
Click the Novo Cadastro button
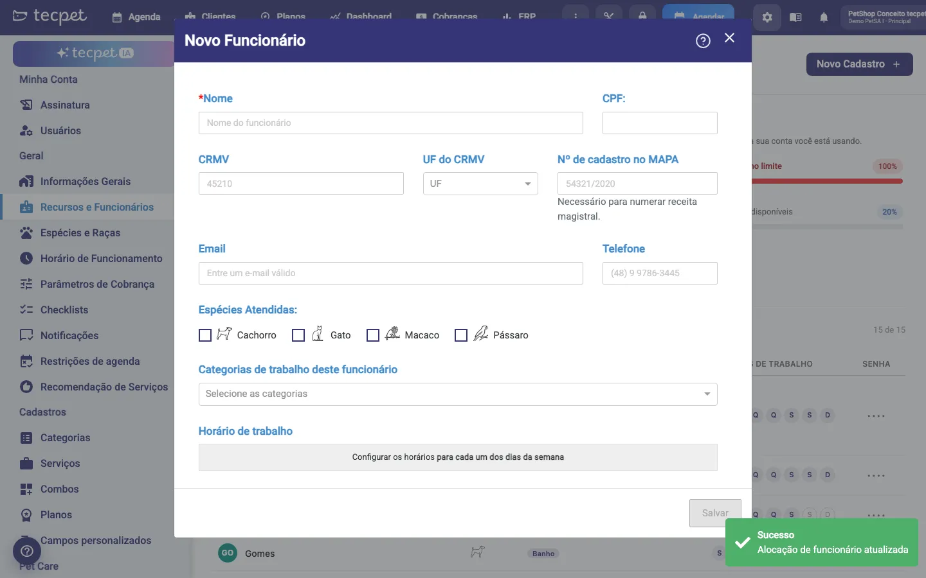859,64
